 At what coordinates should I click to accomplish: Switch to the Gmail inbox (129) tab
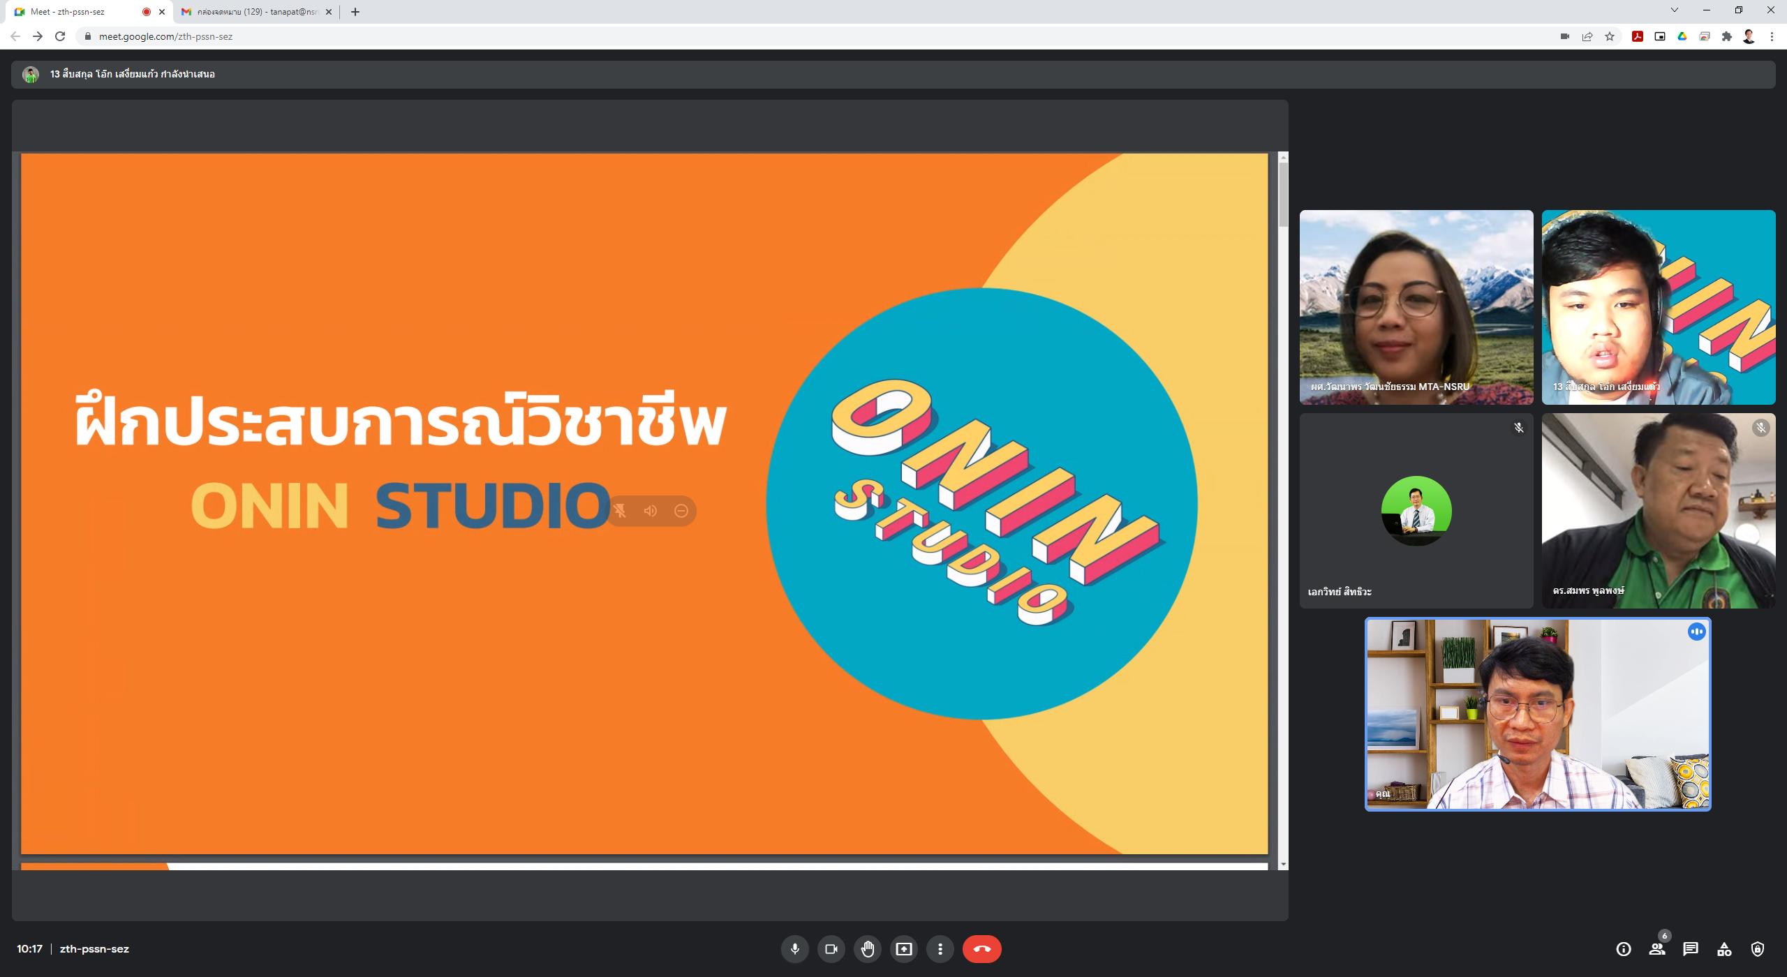tap(255, 12)
